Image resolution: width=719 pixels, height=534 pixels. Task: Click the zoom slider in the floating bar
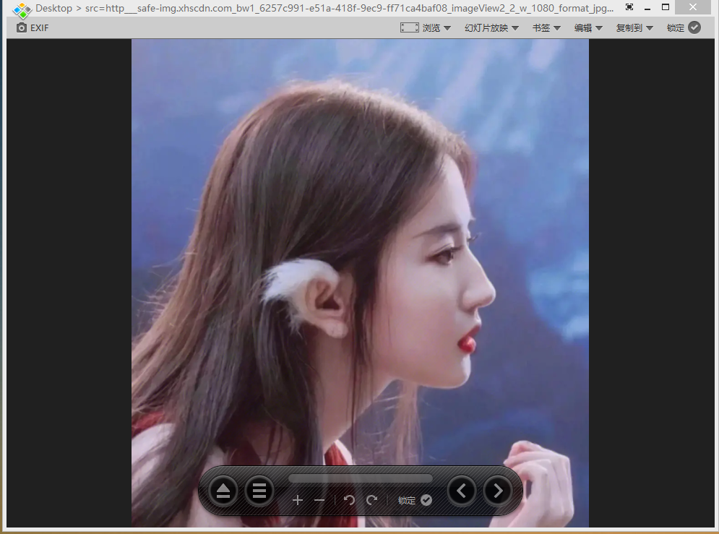(361, 478)
